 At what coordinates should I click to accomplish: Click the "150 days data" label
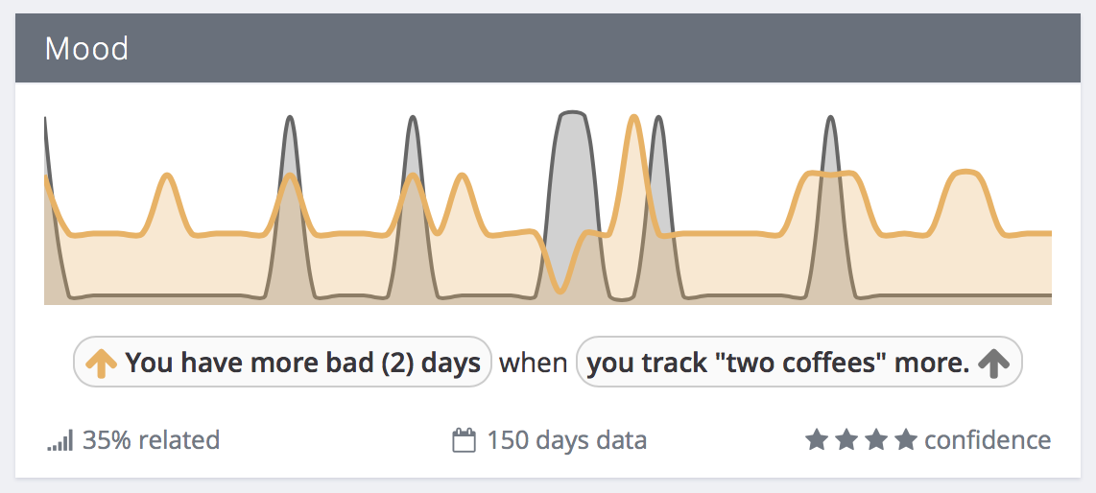(567, 440)
